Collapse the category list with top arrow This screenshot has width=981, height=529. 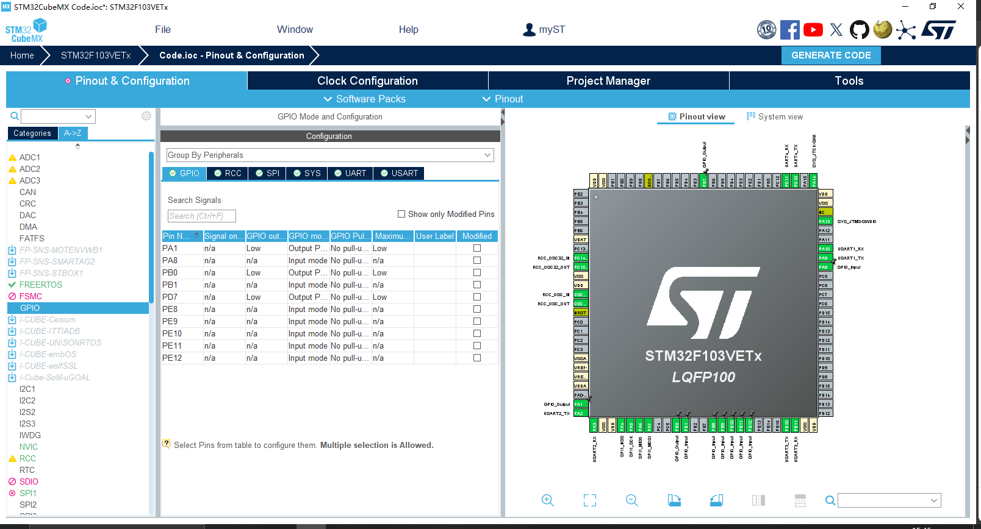77,145
